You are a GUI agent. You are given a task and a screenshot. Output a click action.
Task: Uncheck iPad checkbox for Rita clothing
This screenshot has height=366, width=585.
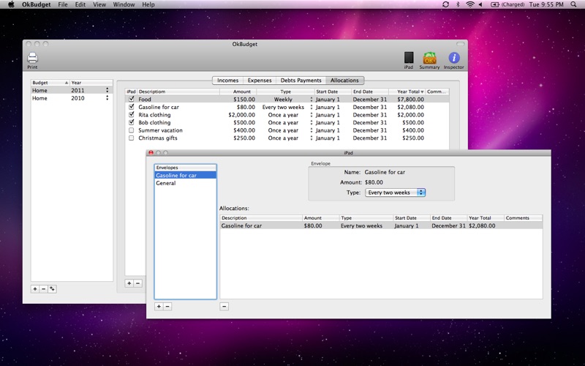[x=132, y=115]
